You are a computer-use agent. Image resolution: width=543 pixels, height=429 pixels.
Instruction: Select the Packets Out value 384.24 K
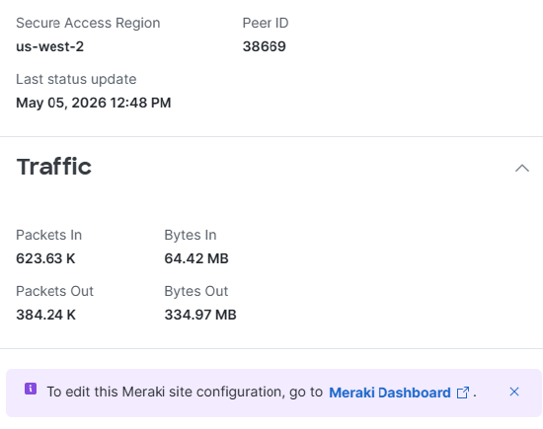[x=45, y=315]
